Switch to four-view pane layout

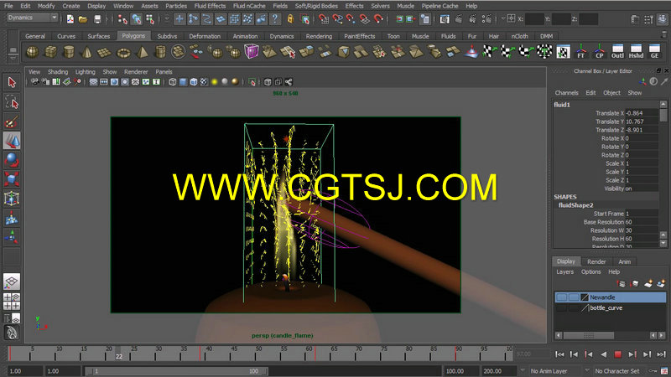point(12,302)
